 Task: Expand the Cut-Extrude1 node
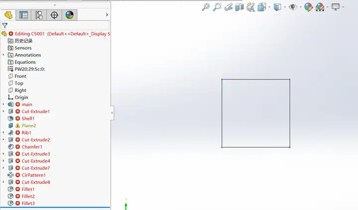(3, 112)
